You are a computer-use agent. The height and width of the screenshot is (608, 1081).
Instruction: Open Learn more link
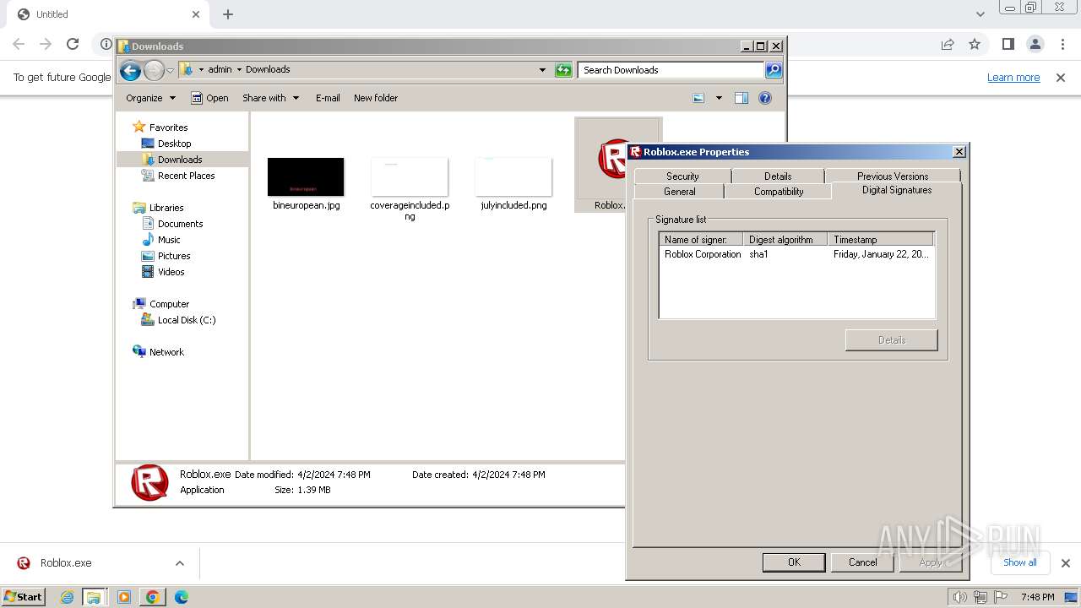1013,78
